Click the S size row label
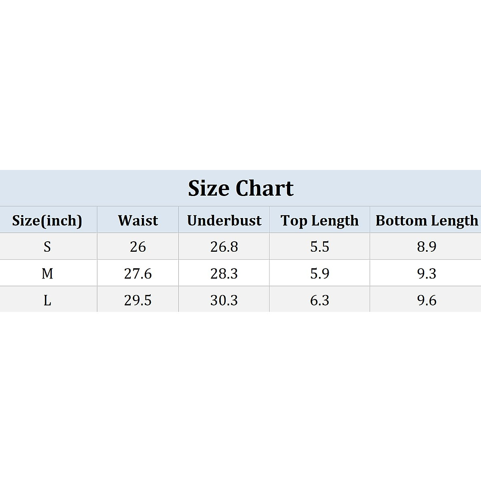Viewport: 481px width, 481px height. 47,247
